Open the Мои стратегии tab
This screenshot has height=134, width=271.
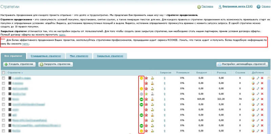[x=79, y=56]
